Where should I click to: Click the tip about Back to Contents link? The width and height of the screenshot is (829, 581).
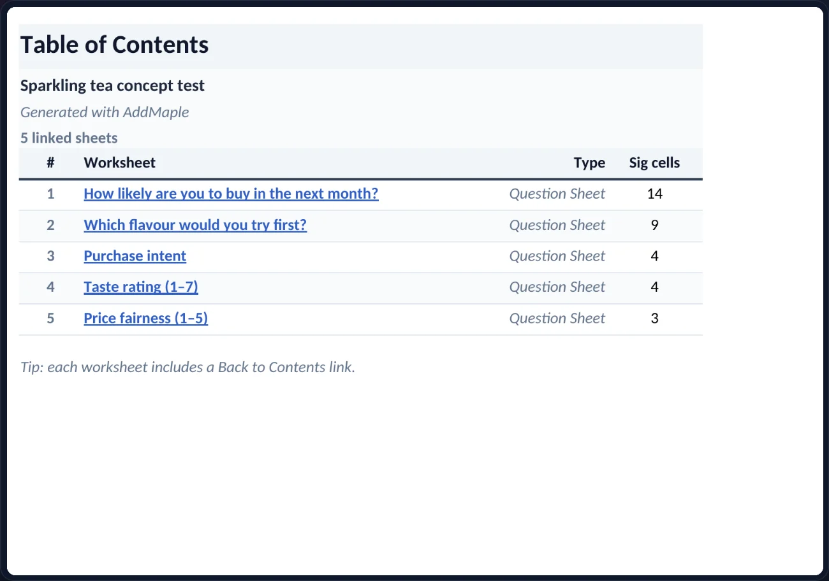click(187, 368)
